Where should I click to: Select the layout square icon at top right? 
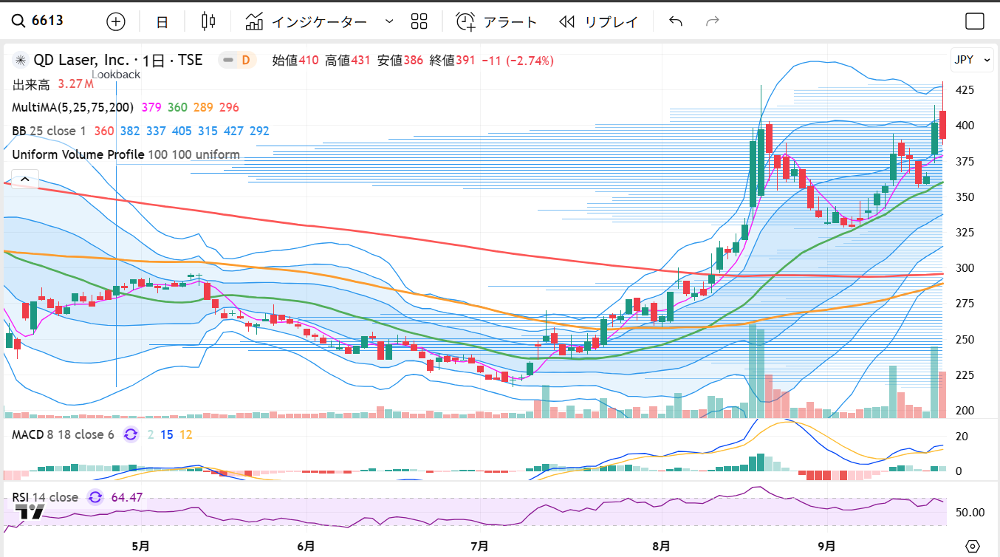(x=975, y=21)
